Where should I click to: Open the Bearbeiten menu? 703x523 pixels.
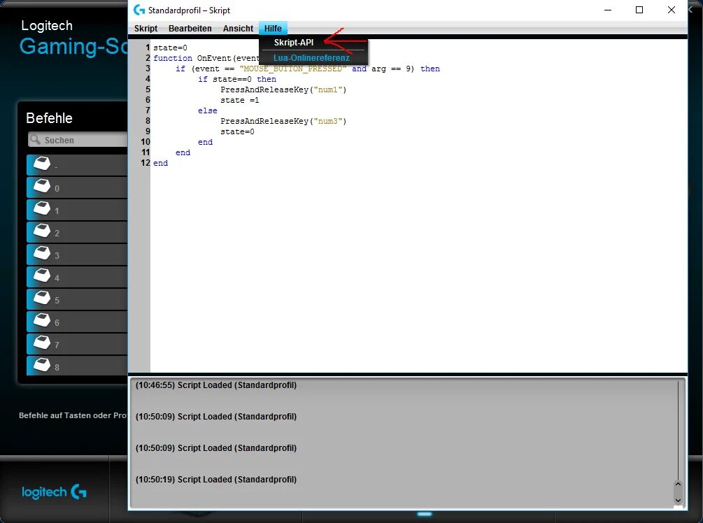190,28
